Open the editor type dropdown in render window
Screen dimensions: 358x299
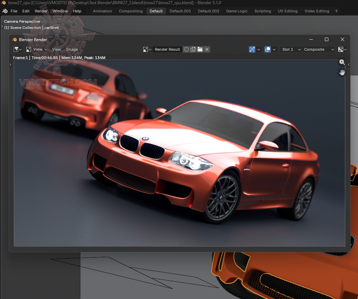(x=17, y=49)
